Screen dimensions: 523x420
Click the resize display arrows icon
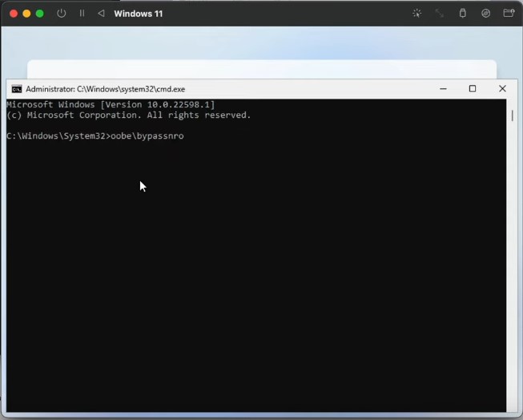[440, 14]
